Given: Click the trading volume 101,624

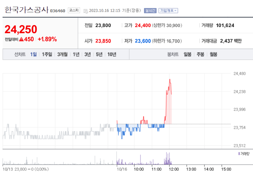Looking at the screenshot, I should tap(225, 25).
